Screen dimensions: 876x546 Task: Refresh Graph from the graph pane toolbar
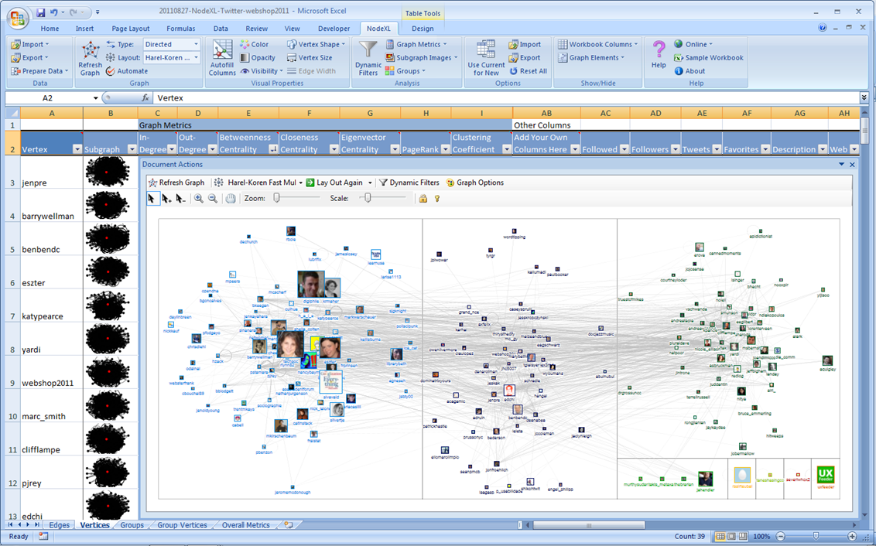click(176, 183)
